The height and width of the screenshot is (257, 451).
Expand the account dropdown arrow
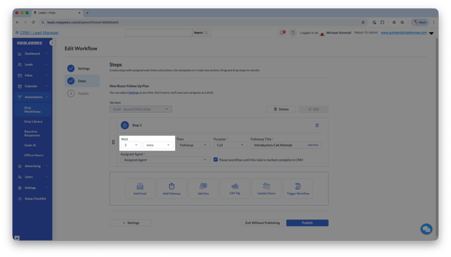coord(431,33)
